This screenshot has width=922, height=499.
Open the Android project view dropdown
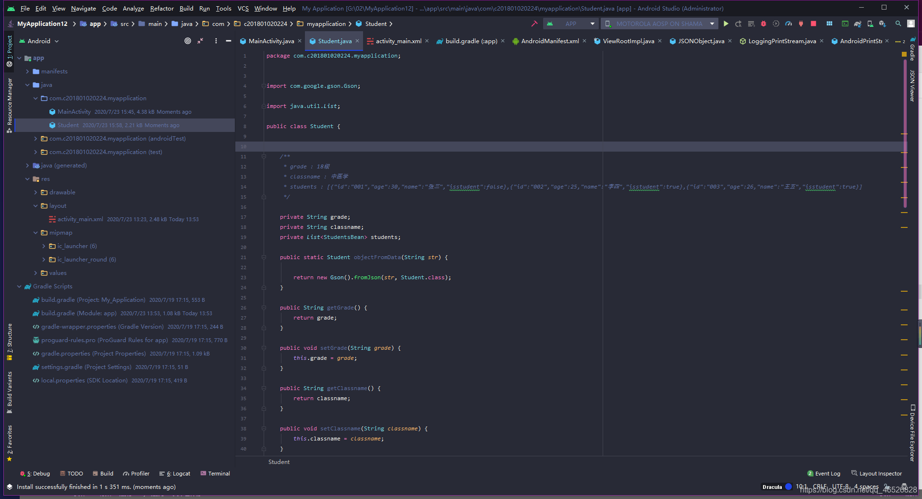tap(39, 41)
